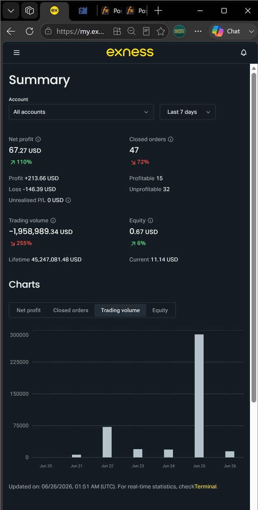The width and height of the screenshot is (258, 510).
Task: Open the 'Last 7 days' period dropdown
Action: (188, 112)
